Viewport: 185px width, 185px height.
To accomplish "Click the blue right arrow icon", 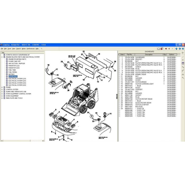I will point(183,49).
